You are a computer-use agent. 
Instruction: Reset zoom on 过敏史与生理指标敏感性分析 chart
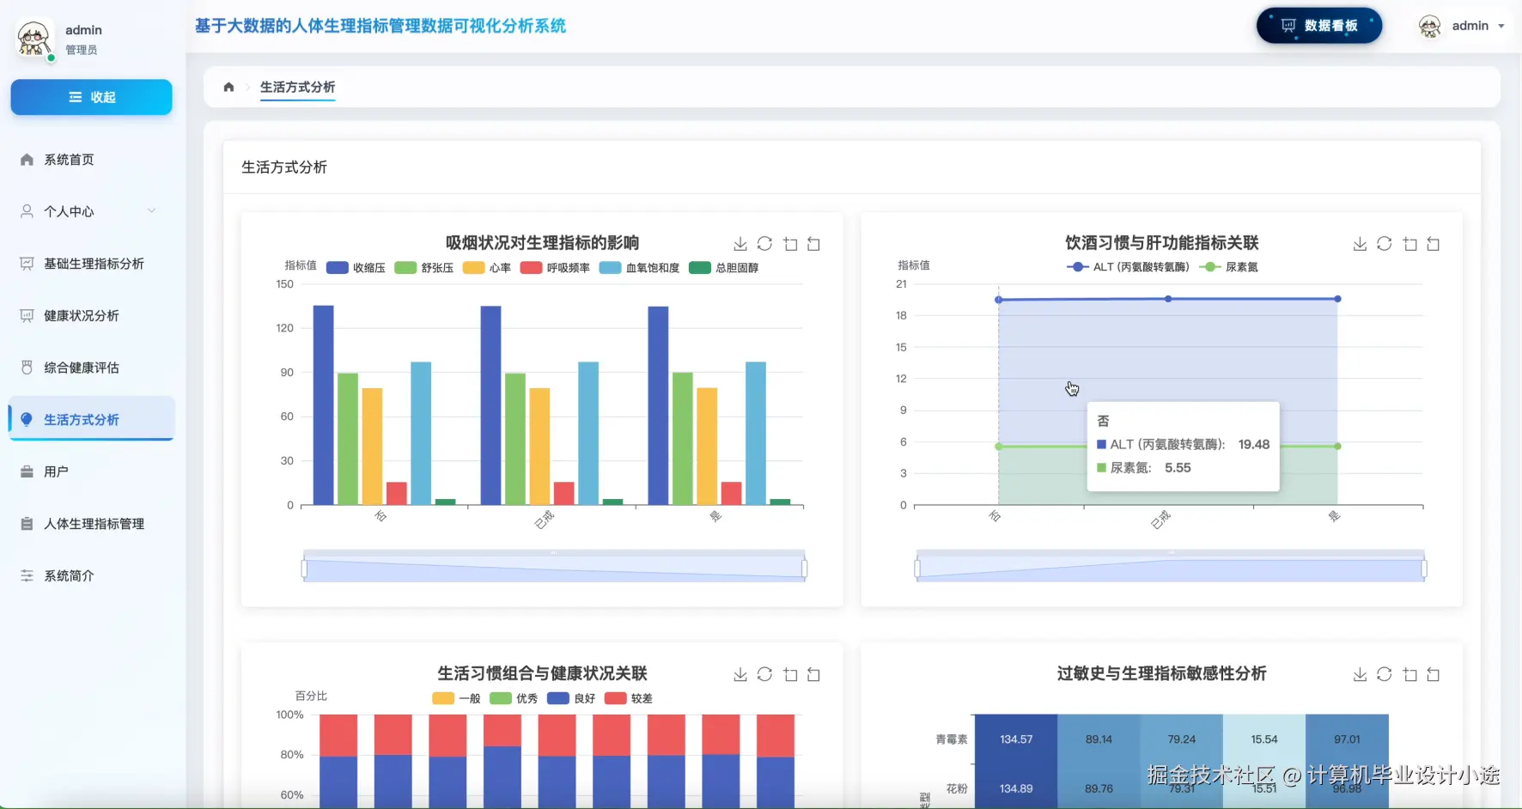[x=1433, y=674]
